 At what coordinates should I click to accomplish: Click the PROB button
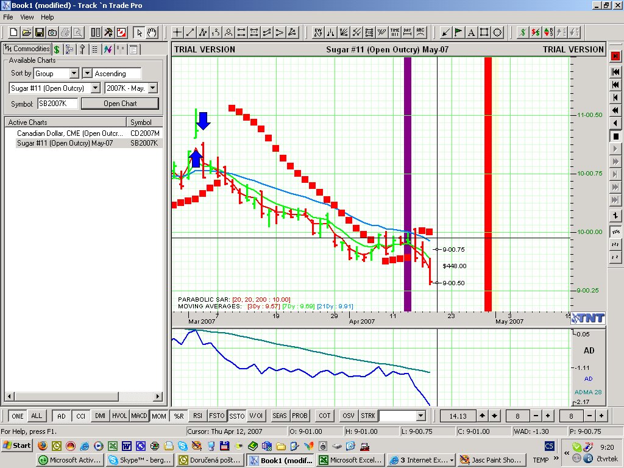coord(300,416)
